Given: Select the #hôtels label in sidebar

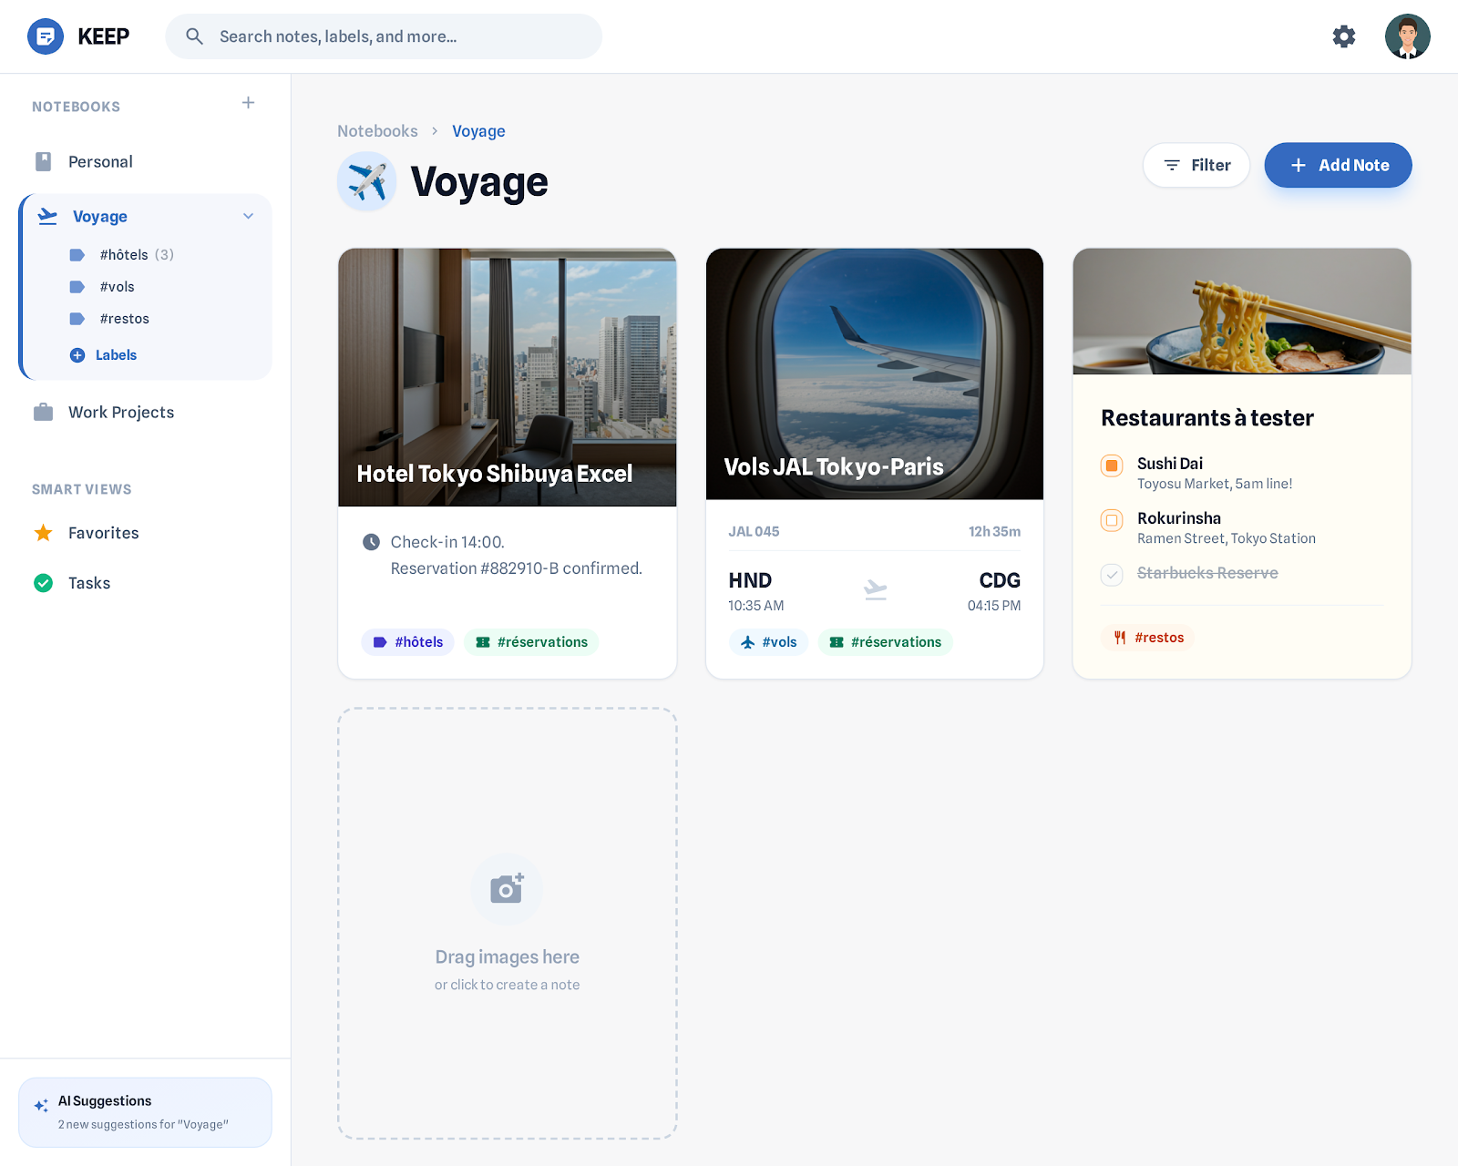Looking at the screenshot, I should click(124, 255).
